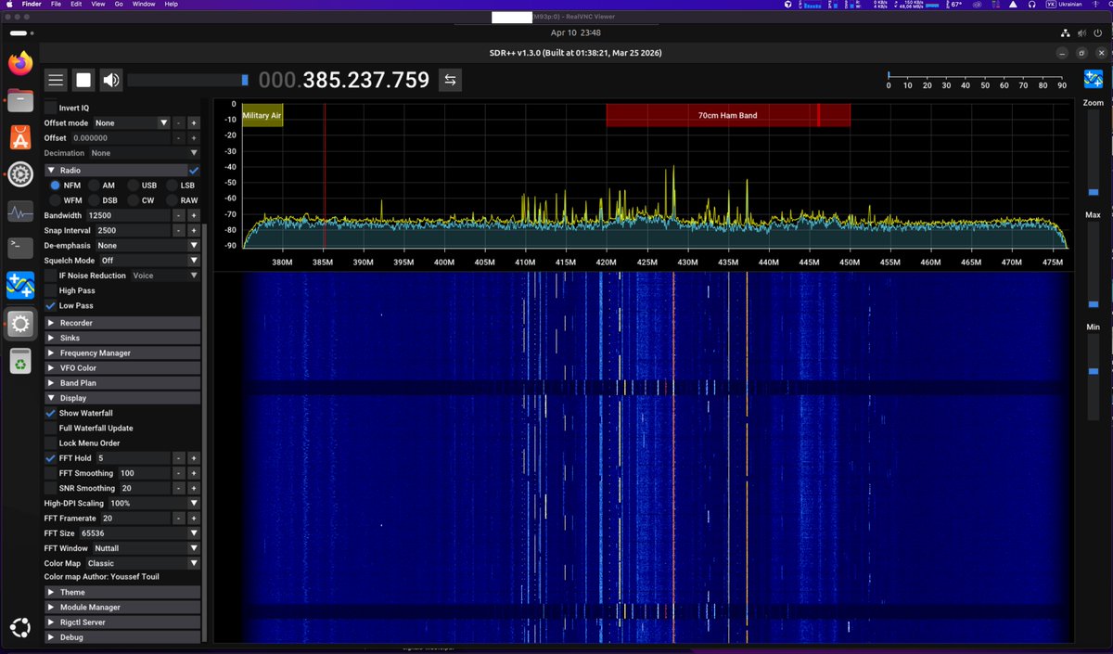This screenshot has height=654, width=1113.
Task: Click the tuning mode swap arrows icon
Action: coord(450,80)
